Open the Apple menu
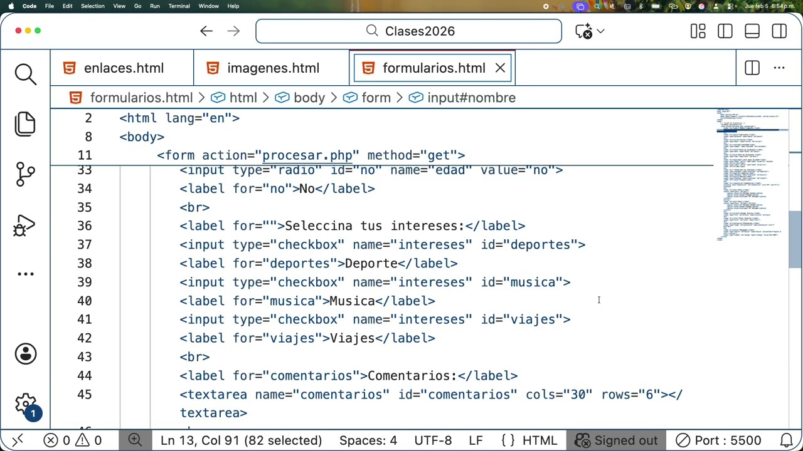The image size is (803, 451). point(11,6)
